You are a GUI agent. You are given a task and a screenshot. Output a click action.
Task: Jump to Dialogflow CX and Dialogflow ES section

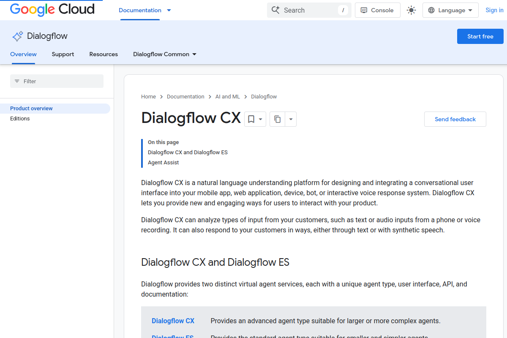[x=188, y=153]
